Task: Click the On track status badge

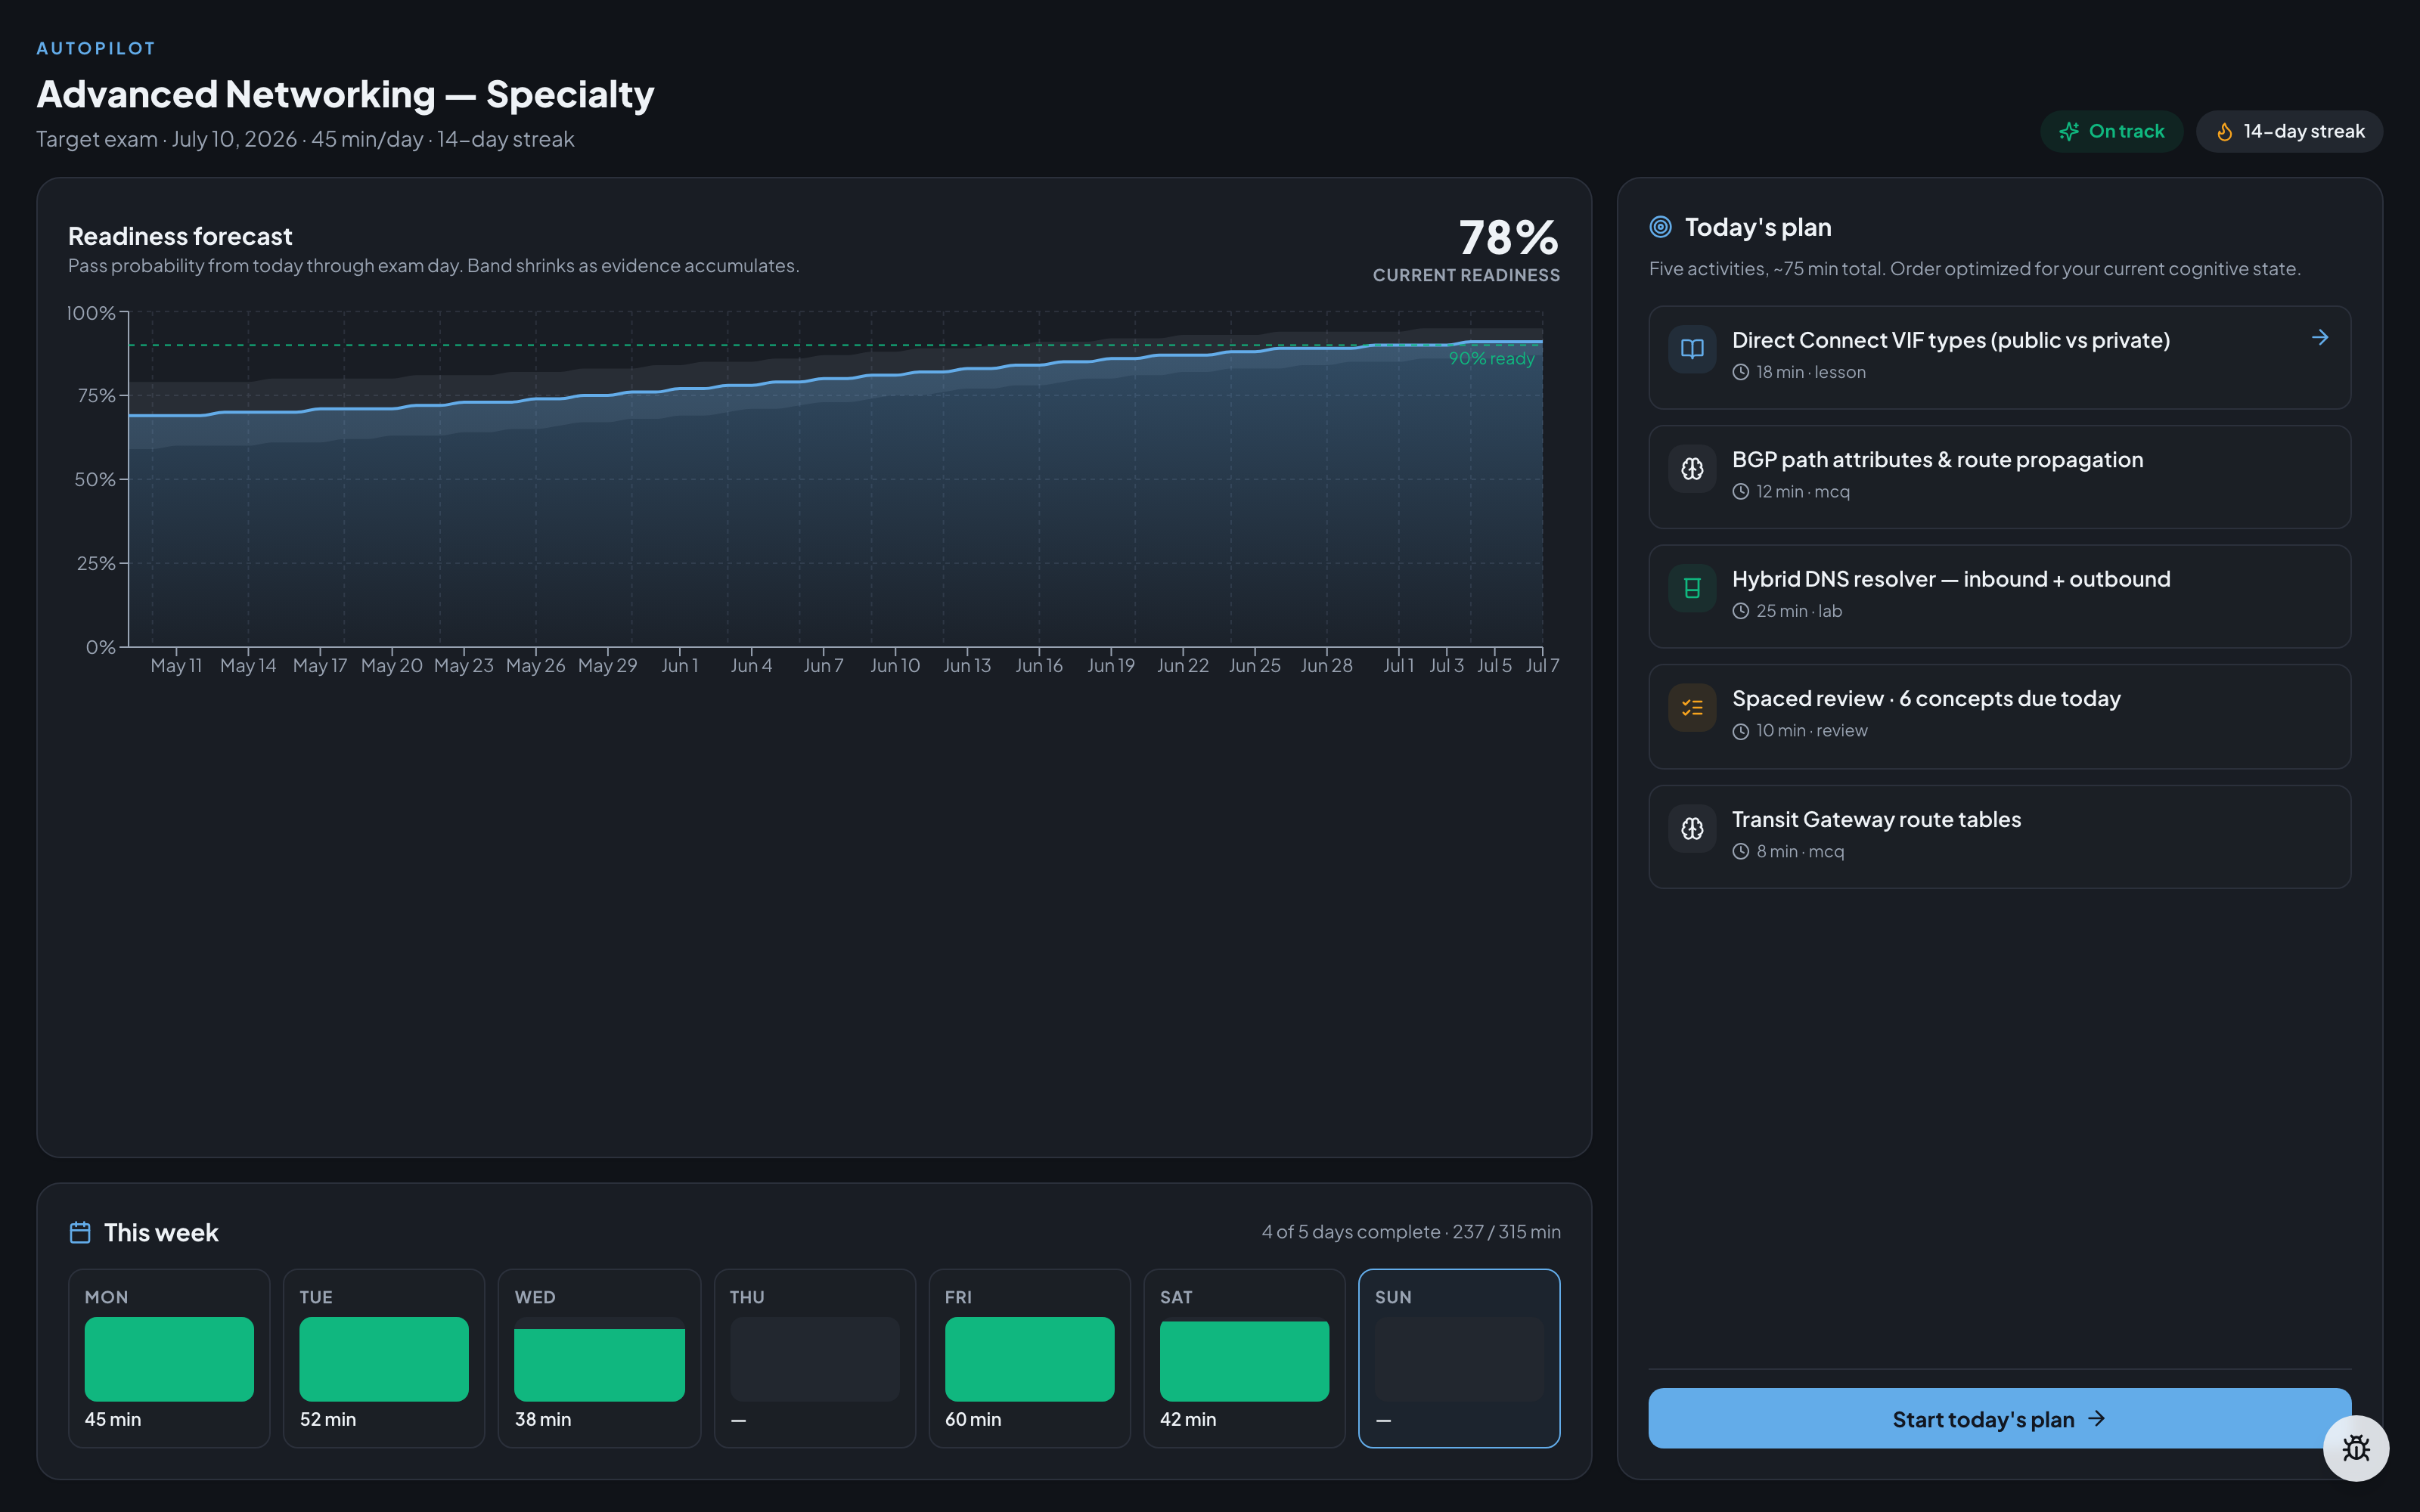Action: 2111,131
